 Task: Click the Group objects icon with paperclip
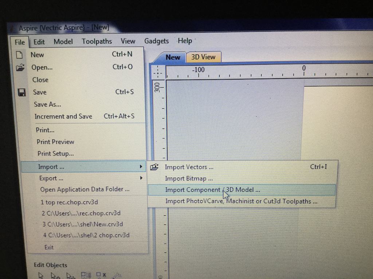(x=86, y=275)
